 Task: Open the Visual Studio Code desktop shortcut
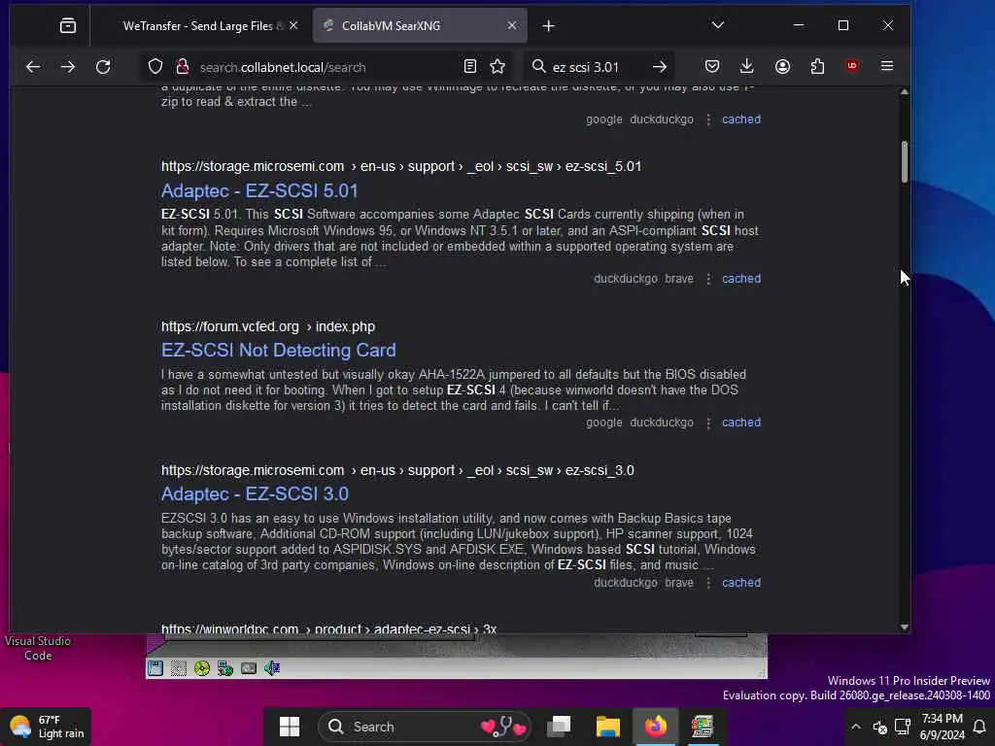(38, 648)
